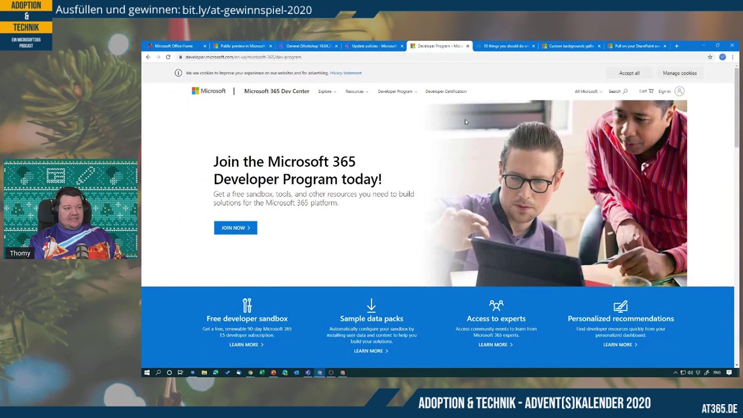The height and width of the screenshot is (418, 743).
Task: Open Task View in the taskbar
Action: [x=181, y=373]
